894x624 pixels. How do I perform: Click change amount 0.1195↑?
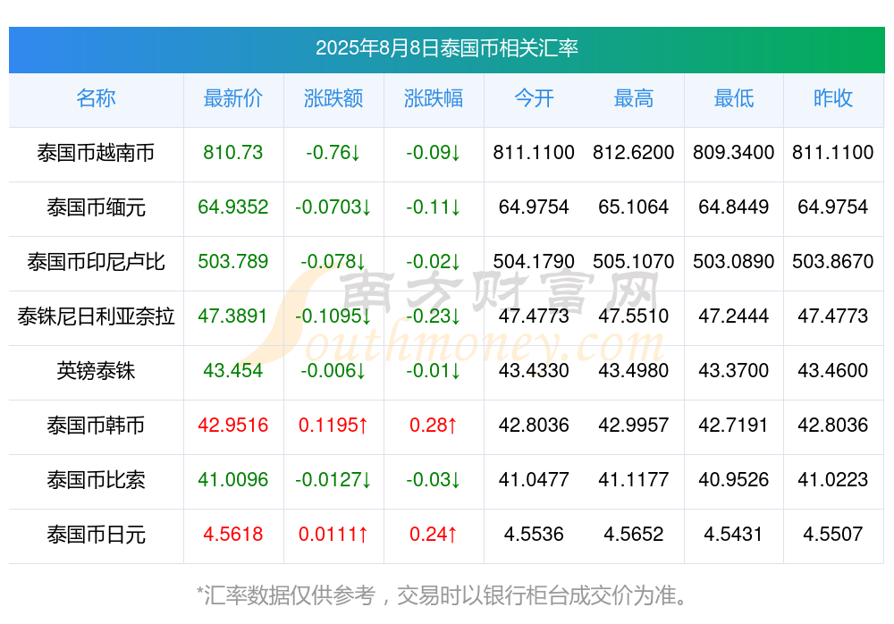click(333, 426)
